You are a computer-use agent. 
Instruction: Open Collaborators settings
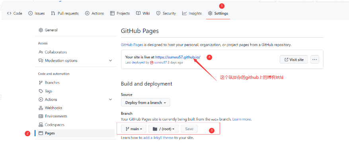click(x=76, y=52)
